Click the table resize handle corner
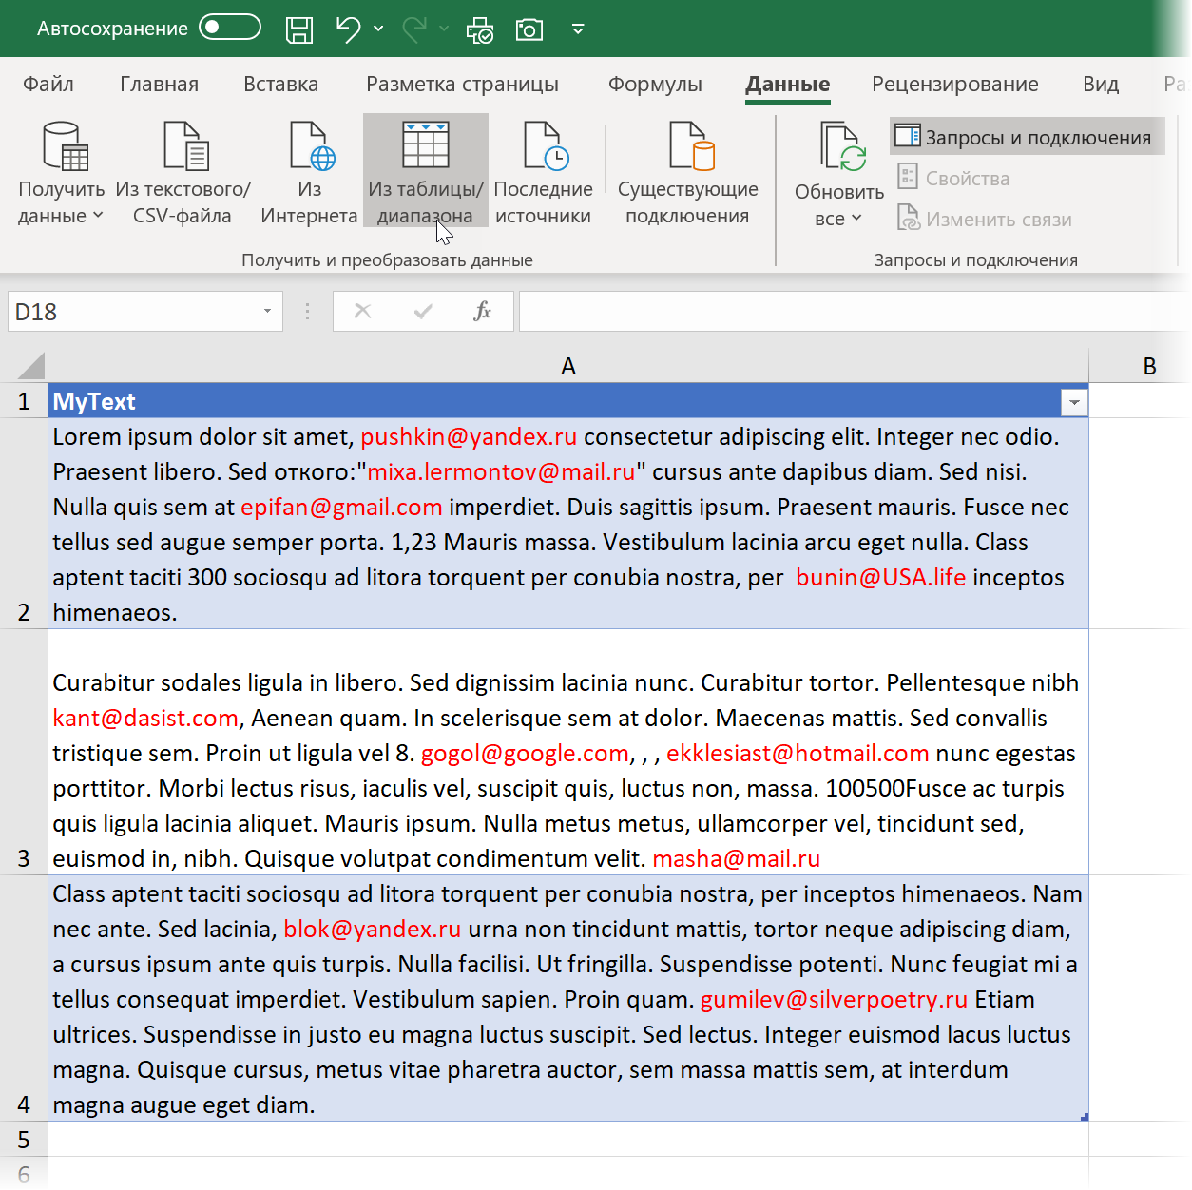 (1085, 1117)
